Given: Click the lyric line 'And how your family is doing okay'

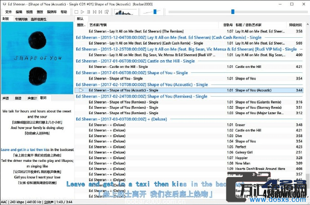Looking at the screenshot, I should 37,128.
